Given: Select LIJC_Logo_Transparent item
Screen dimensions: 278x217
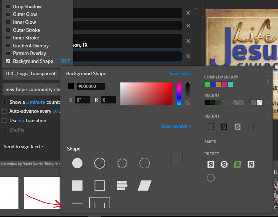Looking at the screenshot, I should pos(31,74).
